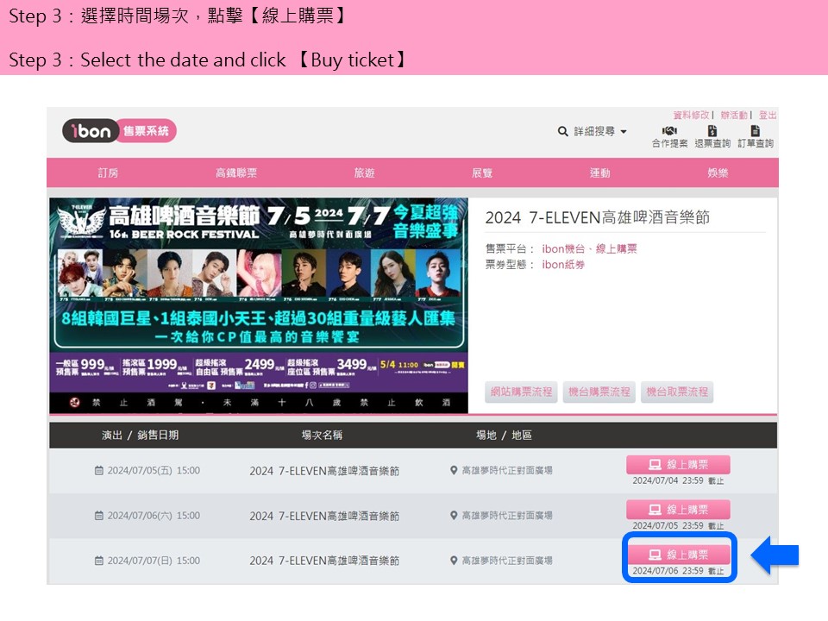
Task: Click the ibon 售票系統 logo
Action: click(x=119, y=131)
